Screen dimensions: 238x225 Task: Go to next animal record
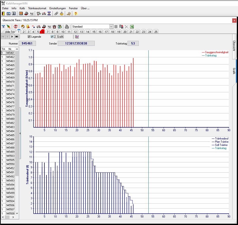(x=12, y=37)
